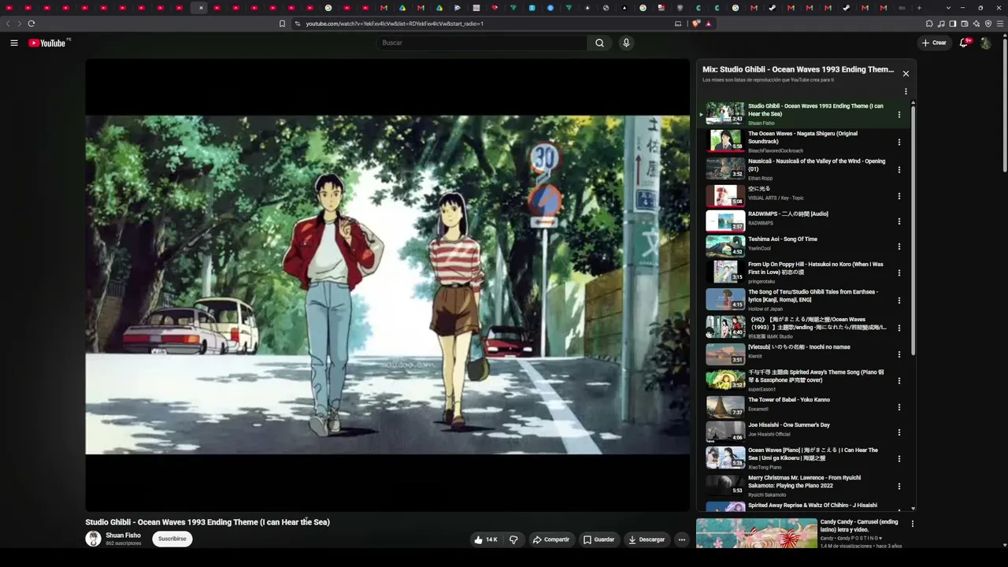Open the account avatar menu
The image size is (1008, 567).
coord(985,43)
